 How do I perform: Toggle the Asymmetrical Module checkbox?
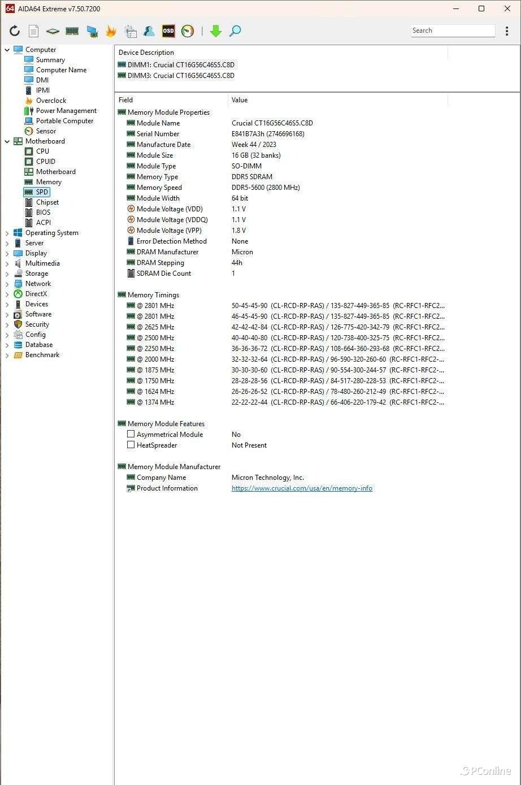(131, 434)
